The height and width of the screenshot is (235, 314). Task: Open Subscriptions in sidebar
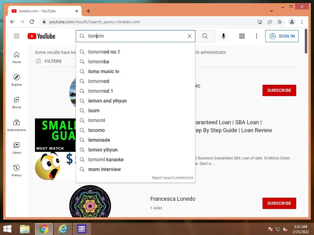click(17, 125)
